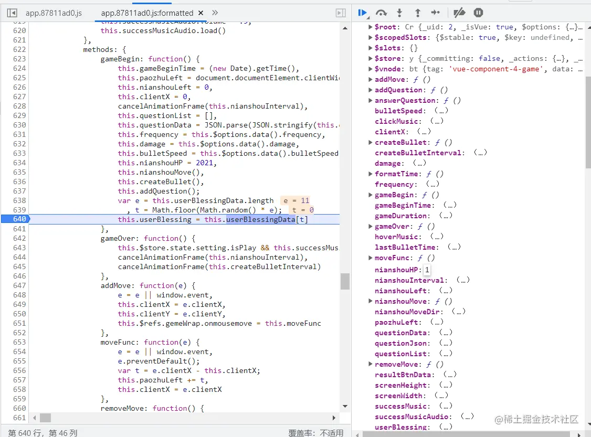Invoke getter for frequency value
591x437 pixels.
coord(432,184)
